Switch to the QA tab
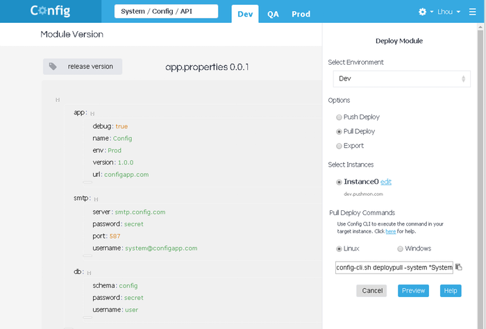The width and height of the screenshot is (486, 329). tap(273, 14)
